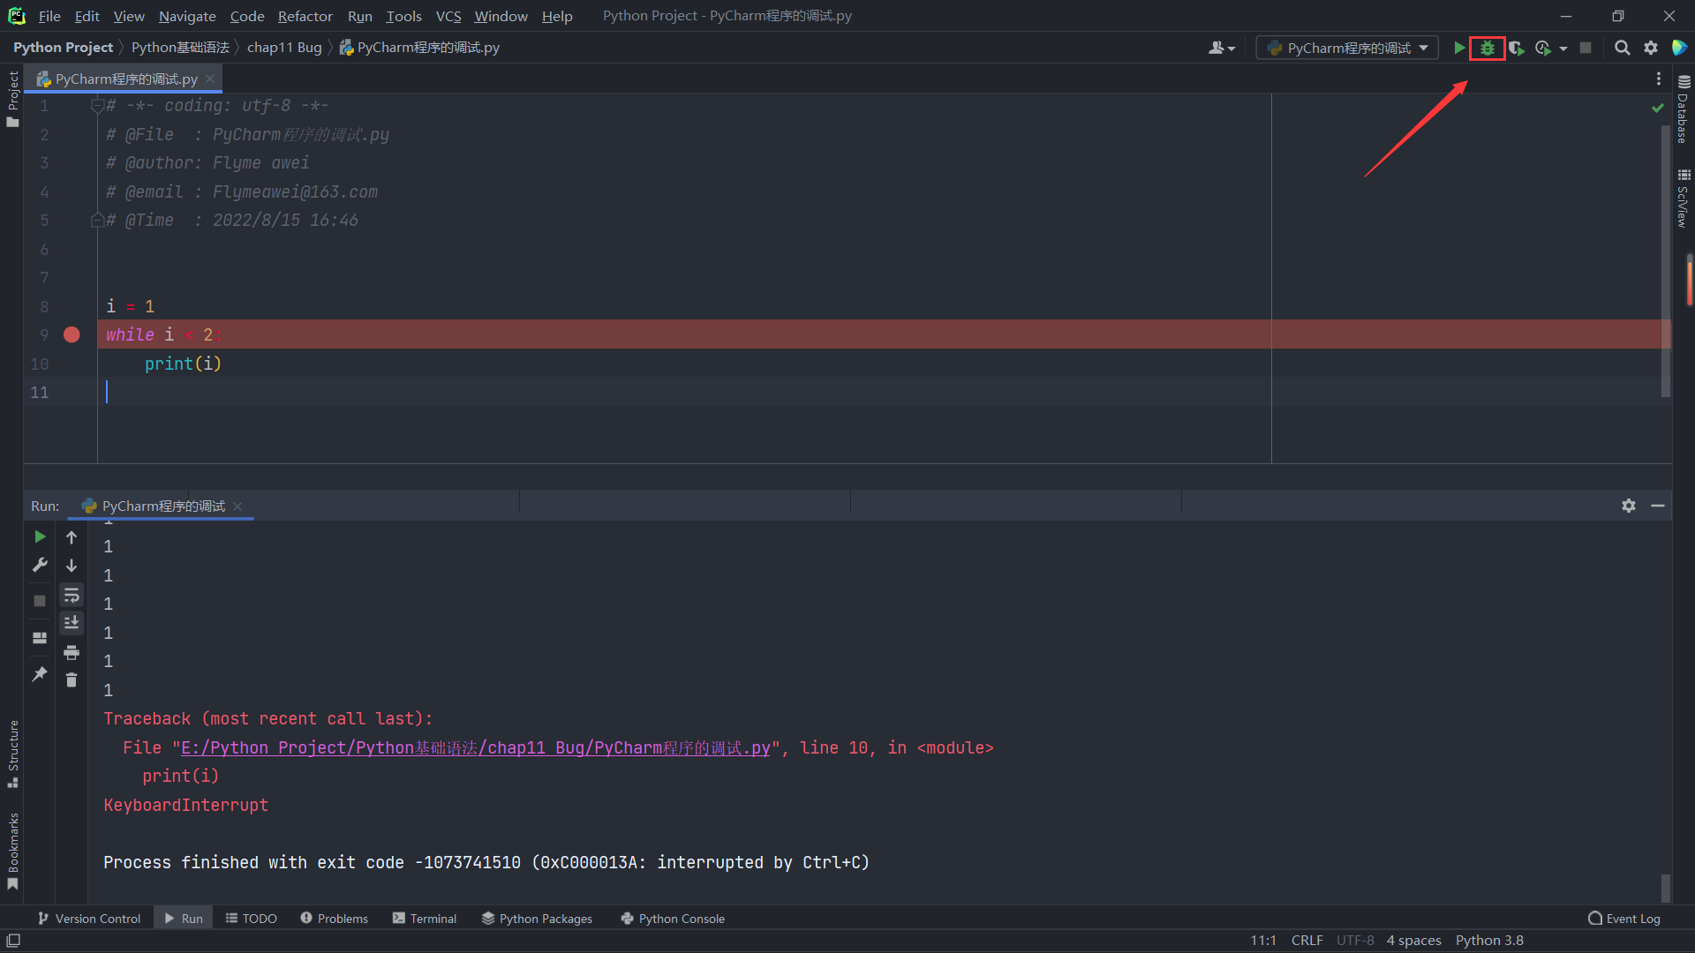Toggle soft-wrap in Run console

pos(72,595)
